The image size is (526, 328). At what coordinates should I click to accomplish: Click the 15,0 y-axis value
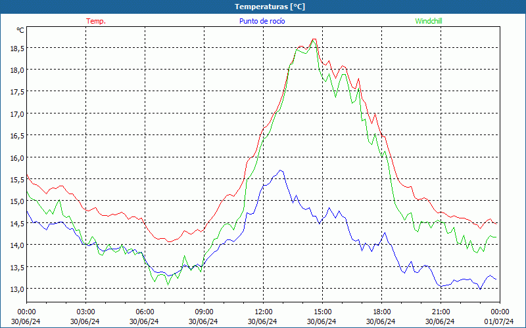[17, 201]
